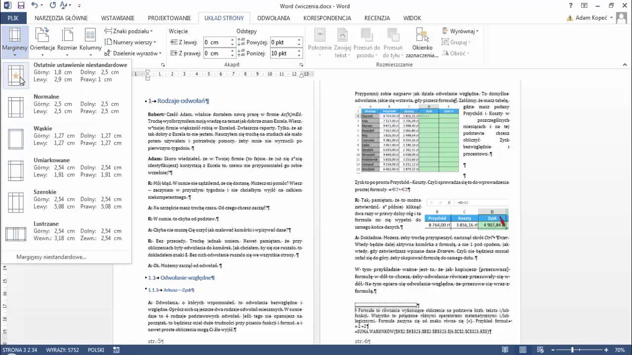Image resolution: width=632 pixels, height=355 pixels.
Task: Click the zoom out minus button
Action: tap(553, 350)
